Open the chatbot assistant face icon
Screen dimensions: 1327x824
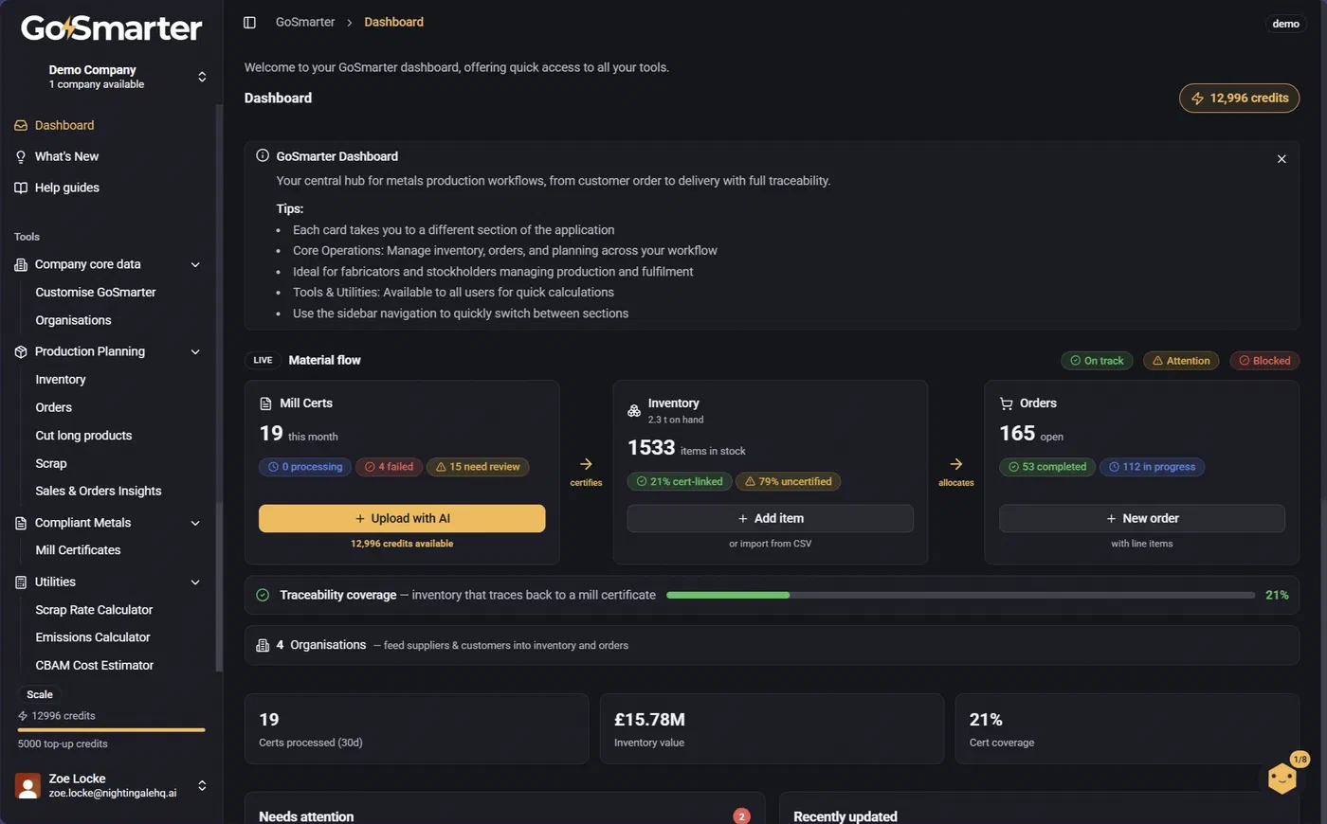click(x=1282, y=779)
